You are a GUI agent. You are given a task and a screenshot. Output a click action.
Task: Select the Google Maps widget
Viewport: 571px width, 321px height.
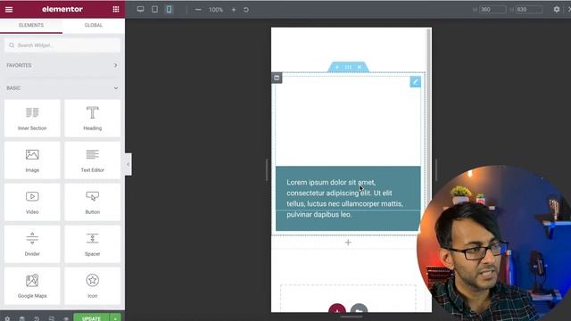pyautogui.click(x=32, y=286)
